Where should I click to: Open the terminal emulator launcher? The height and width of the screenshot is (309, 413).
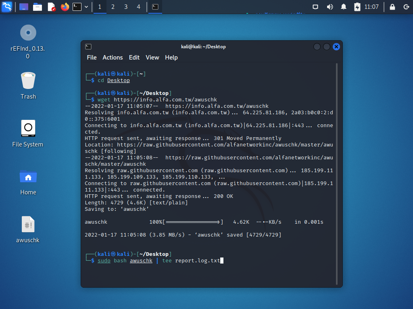pos(77,7)
